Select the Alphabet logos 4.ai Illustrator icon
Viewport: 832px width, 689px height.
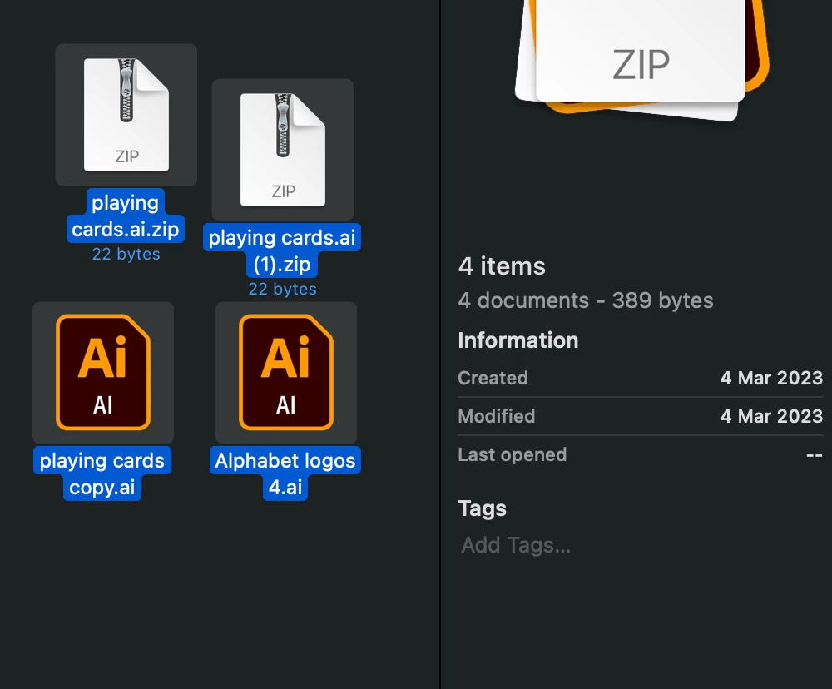(286, 372)
